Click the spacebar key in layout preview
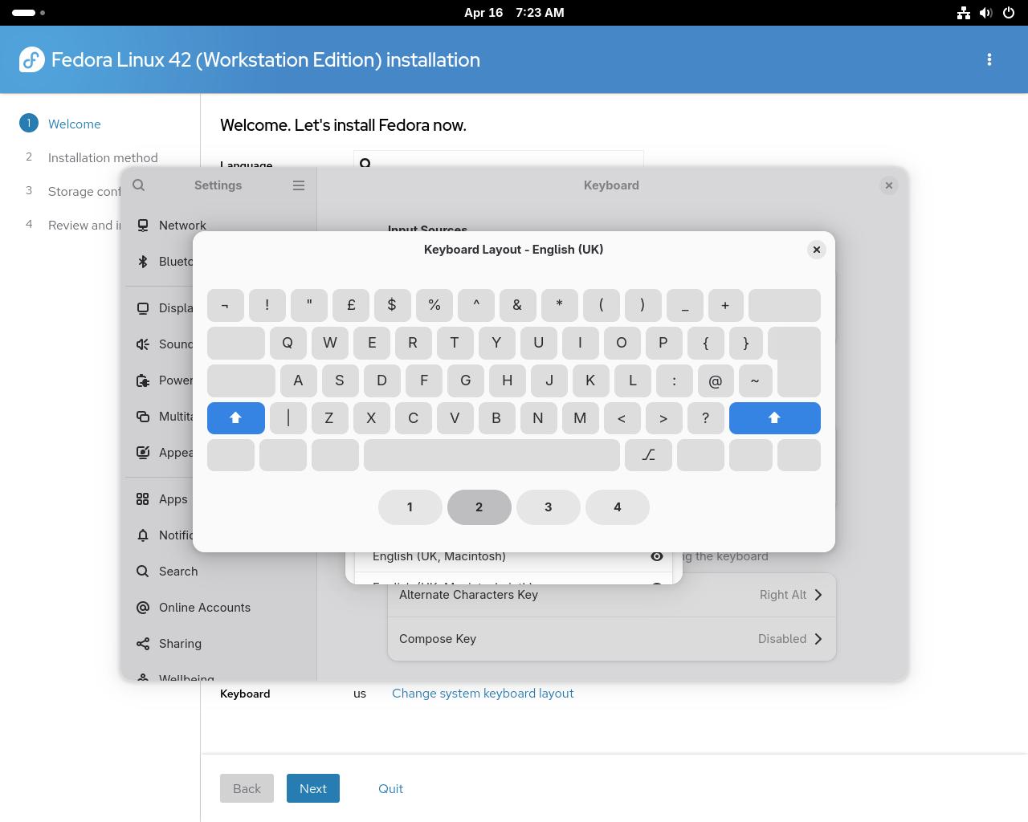The height and width of the screenshot is (822, 1028). (x=492, y=455)
